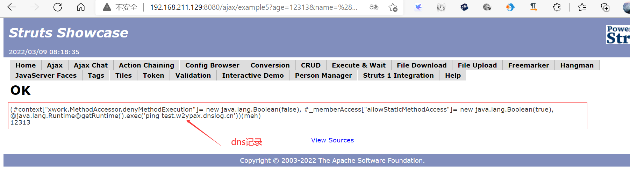Open the paragraph mark extension
630x169 pixels.
(534, 7)
